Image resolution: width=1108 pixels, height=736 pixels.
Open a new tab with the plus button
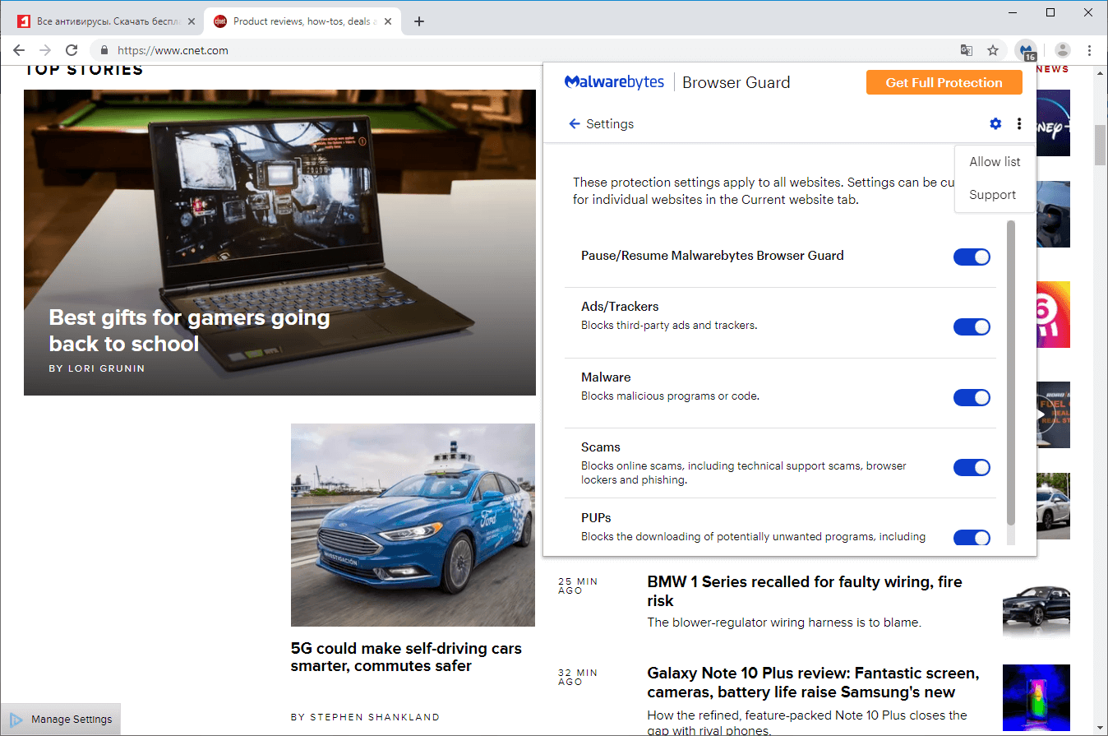point(419,21)
